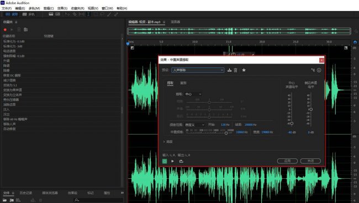Select the 提取 tab in the dialog

(x=170, y=83)
